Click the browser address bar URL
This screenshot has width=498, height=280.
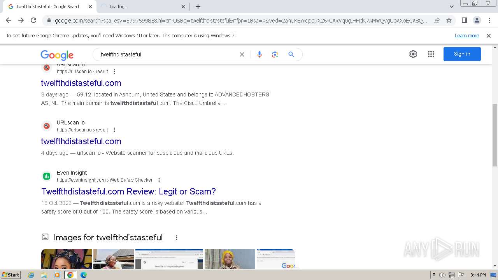[x=241, y=21]
